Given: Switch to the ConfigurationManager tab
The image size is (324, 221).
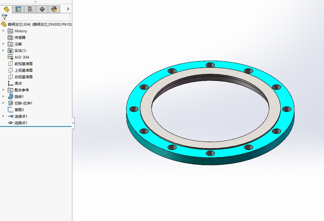Looking at the screenshot, I should pyautogui.click(x=30, y=9).
